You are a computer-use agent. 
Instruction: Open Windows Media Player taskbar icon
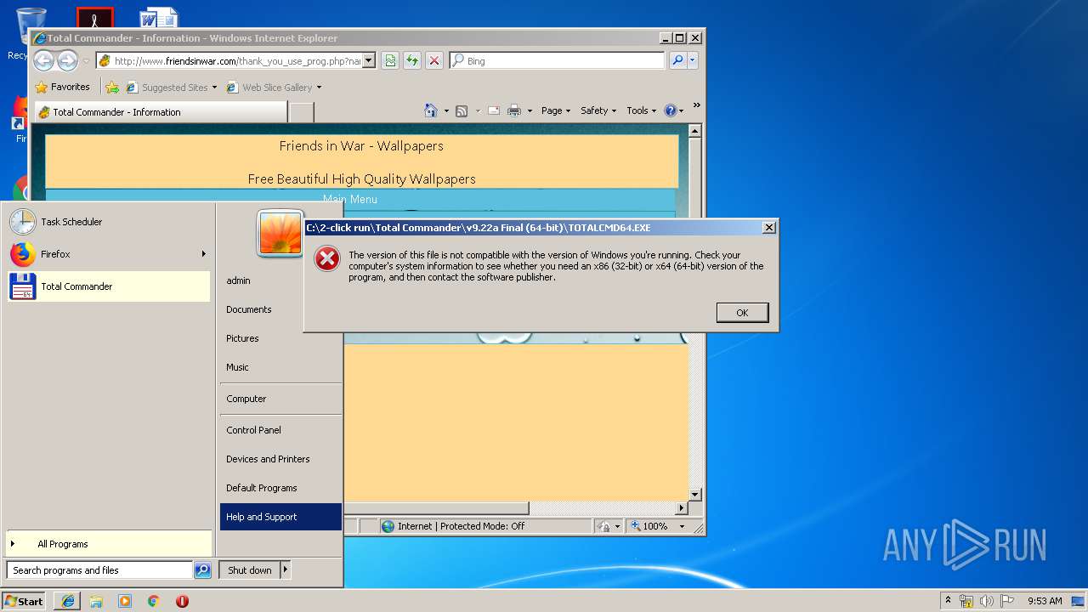125,601
